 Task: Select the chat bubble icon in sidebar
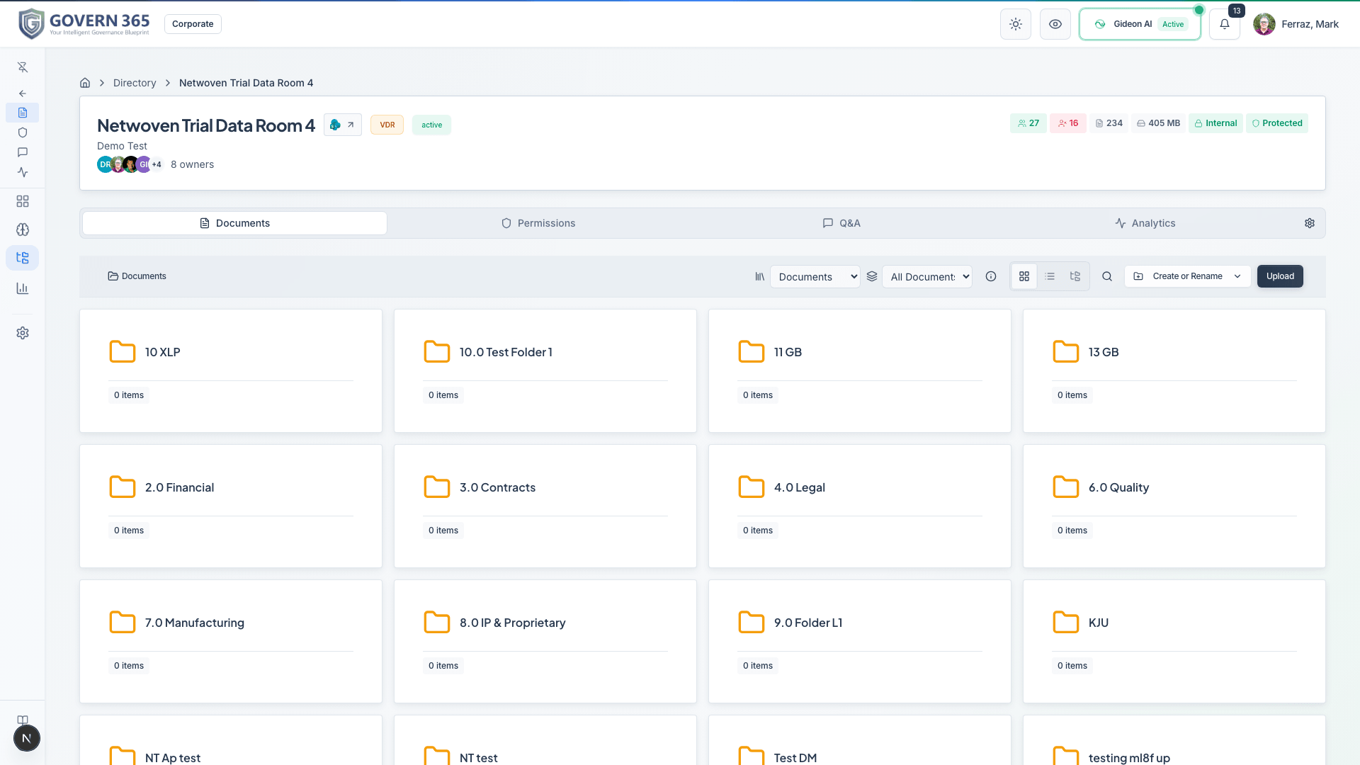(x=23, y=152)
